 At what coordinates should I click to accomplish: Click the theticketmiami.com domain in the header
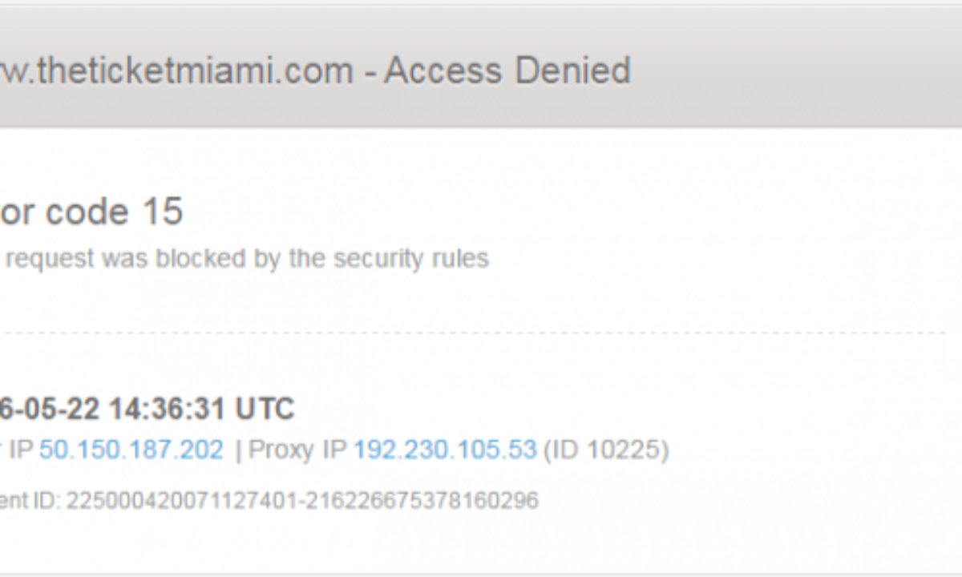(176, 71)
